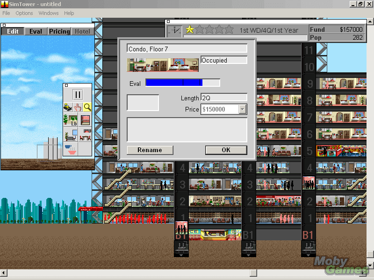Click the red lobby entrance canopy sign
374x280 pixels.
90,209
